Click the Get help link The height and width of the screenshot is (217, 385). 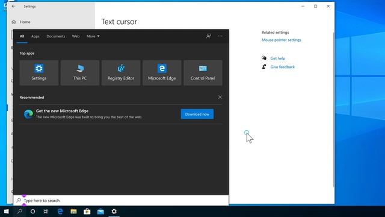pyautogui.click(x=278, y=58)
